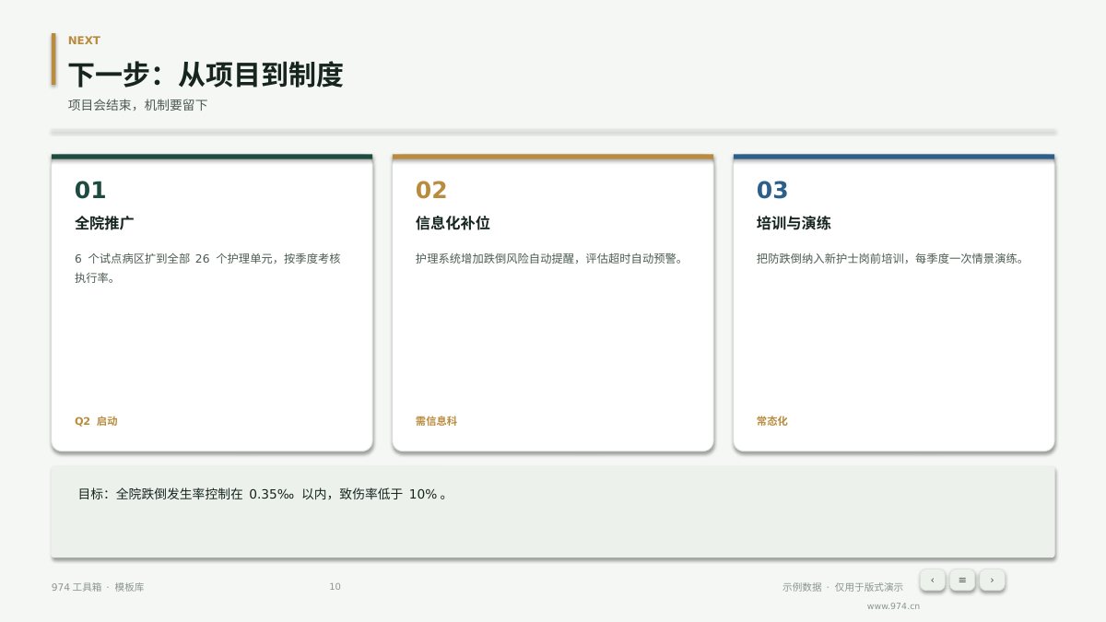Click the 常态化 tag
This screenshot has height=622, width=1106.
pos(772,421)
